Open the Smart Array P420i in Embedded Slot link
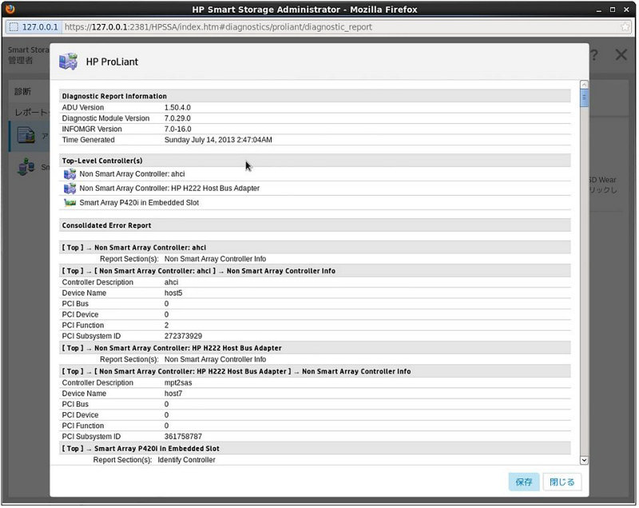Screen dimensions: 639x508 point(139,203)
